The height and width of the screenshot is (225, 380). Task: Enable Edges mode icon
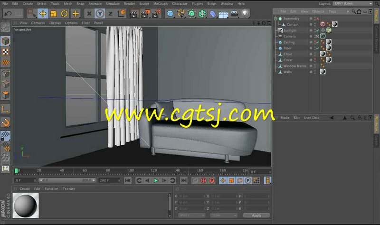point(5,84)
